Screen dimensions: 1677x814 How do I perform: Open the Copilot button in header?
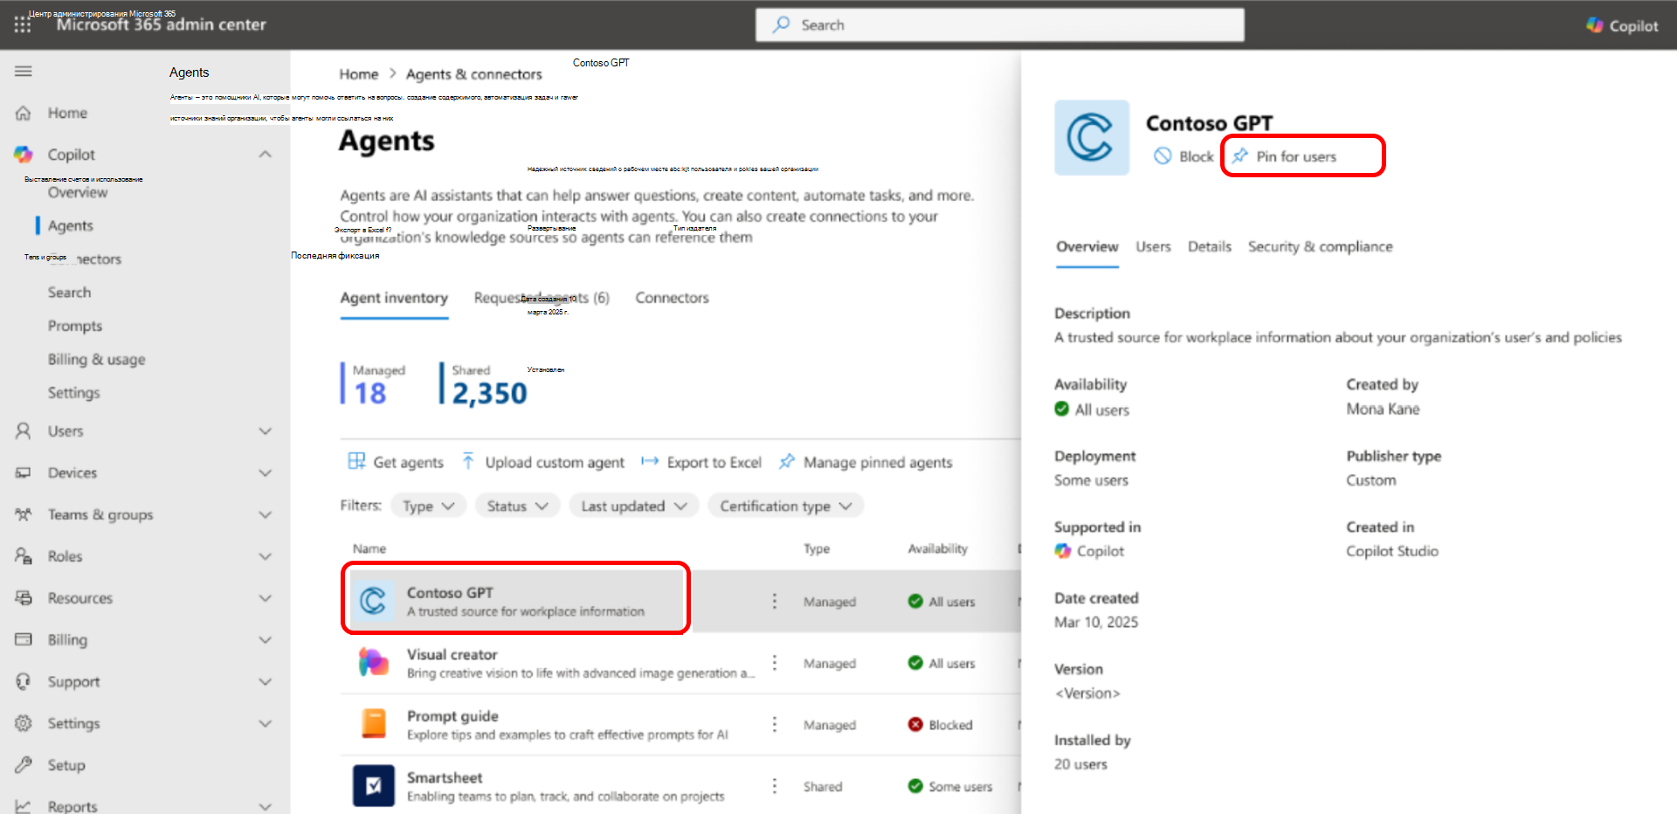(x=1622, y=25)
